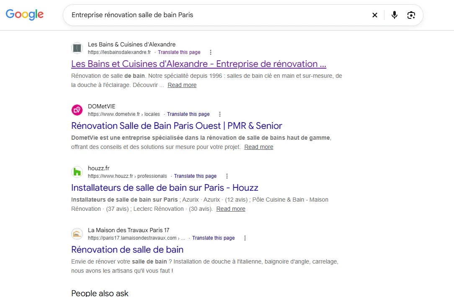Open three-dot menu for lamaisondestravaux result

(245, 238)
